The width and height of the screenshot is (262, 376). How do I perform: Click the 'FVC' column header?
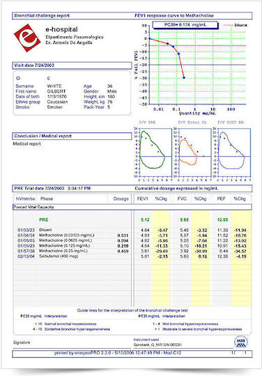click(182, 198)
